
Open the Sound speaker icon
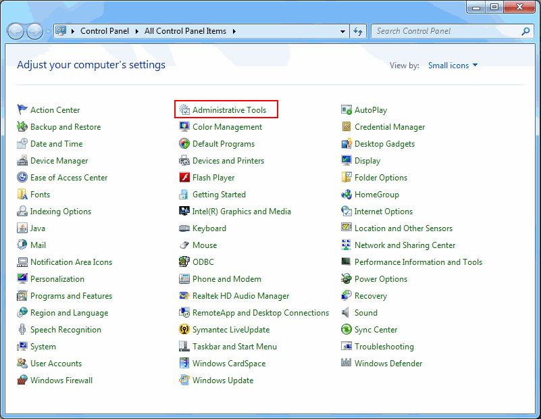[345, 313]
